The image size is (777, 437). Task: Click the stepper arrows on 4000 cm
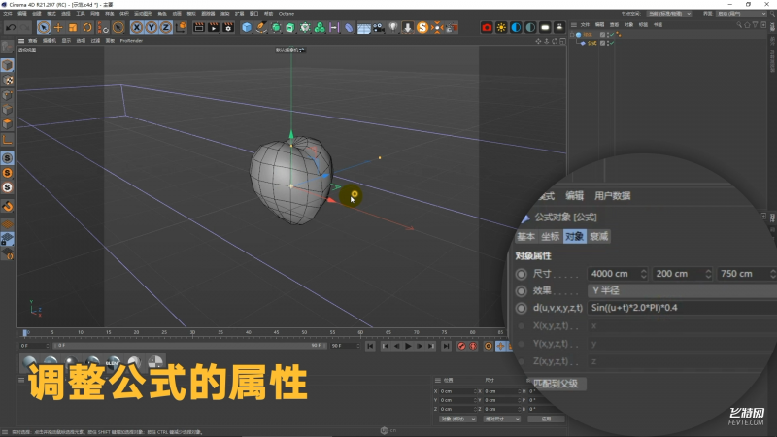click(x=643, y=274)
